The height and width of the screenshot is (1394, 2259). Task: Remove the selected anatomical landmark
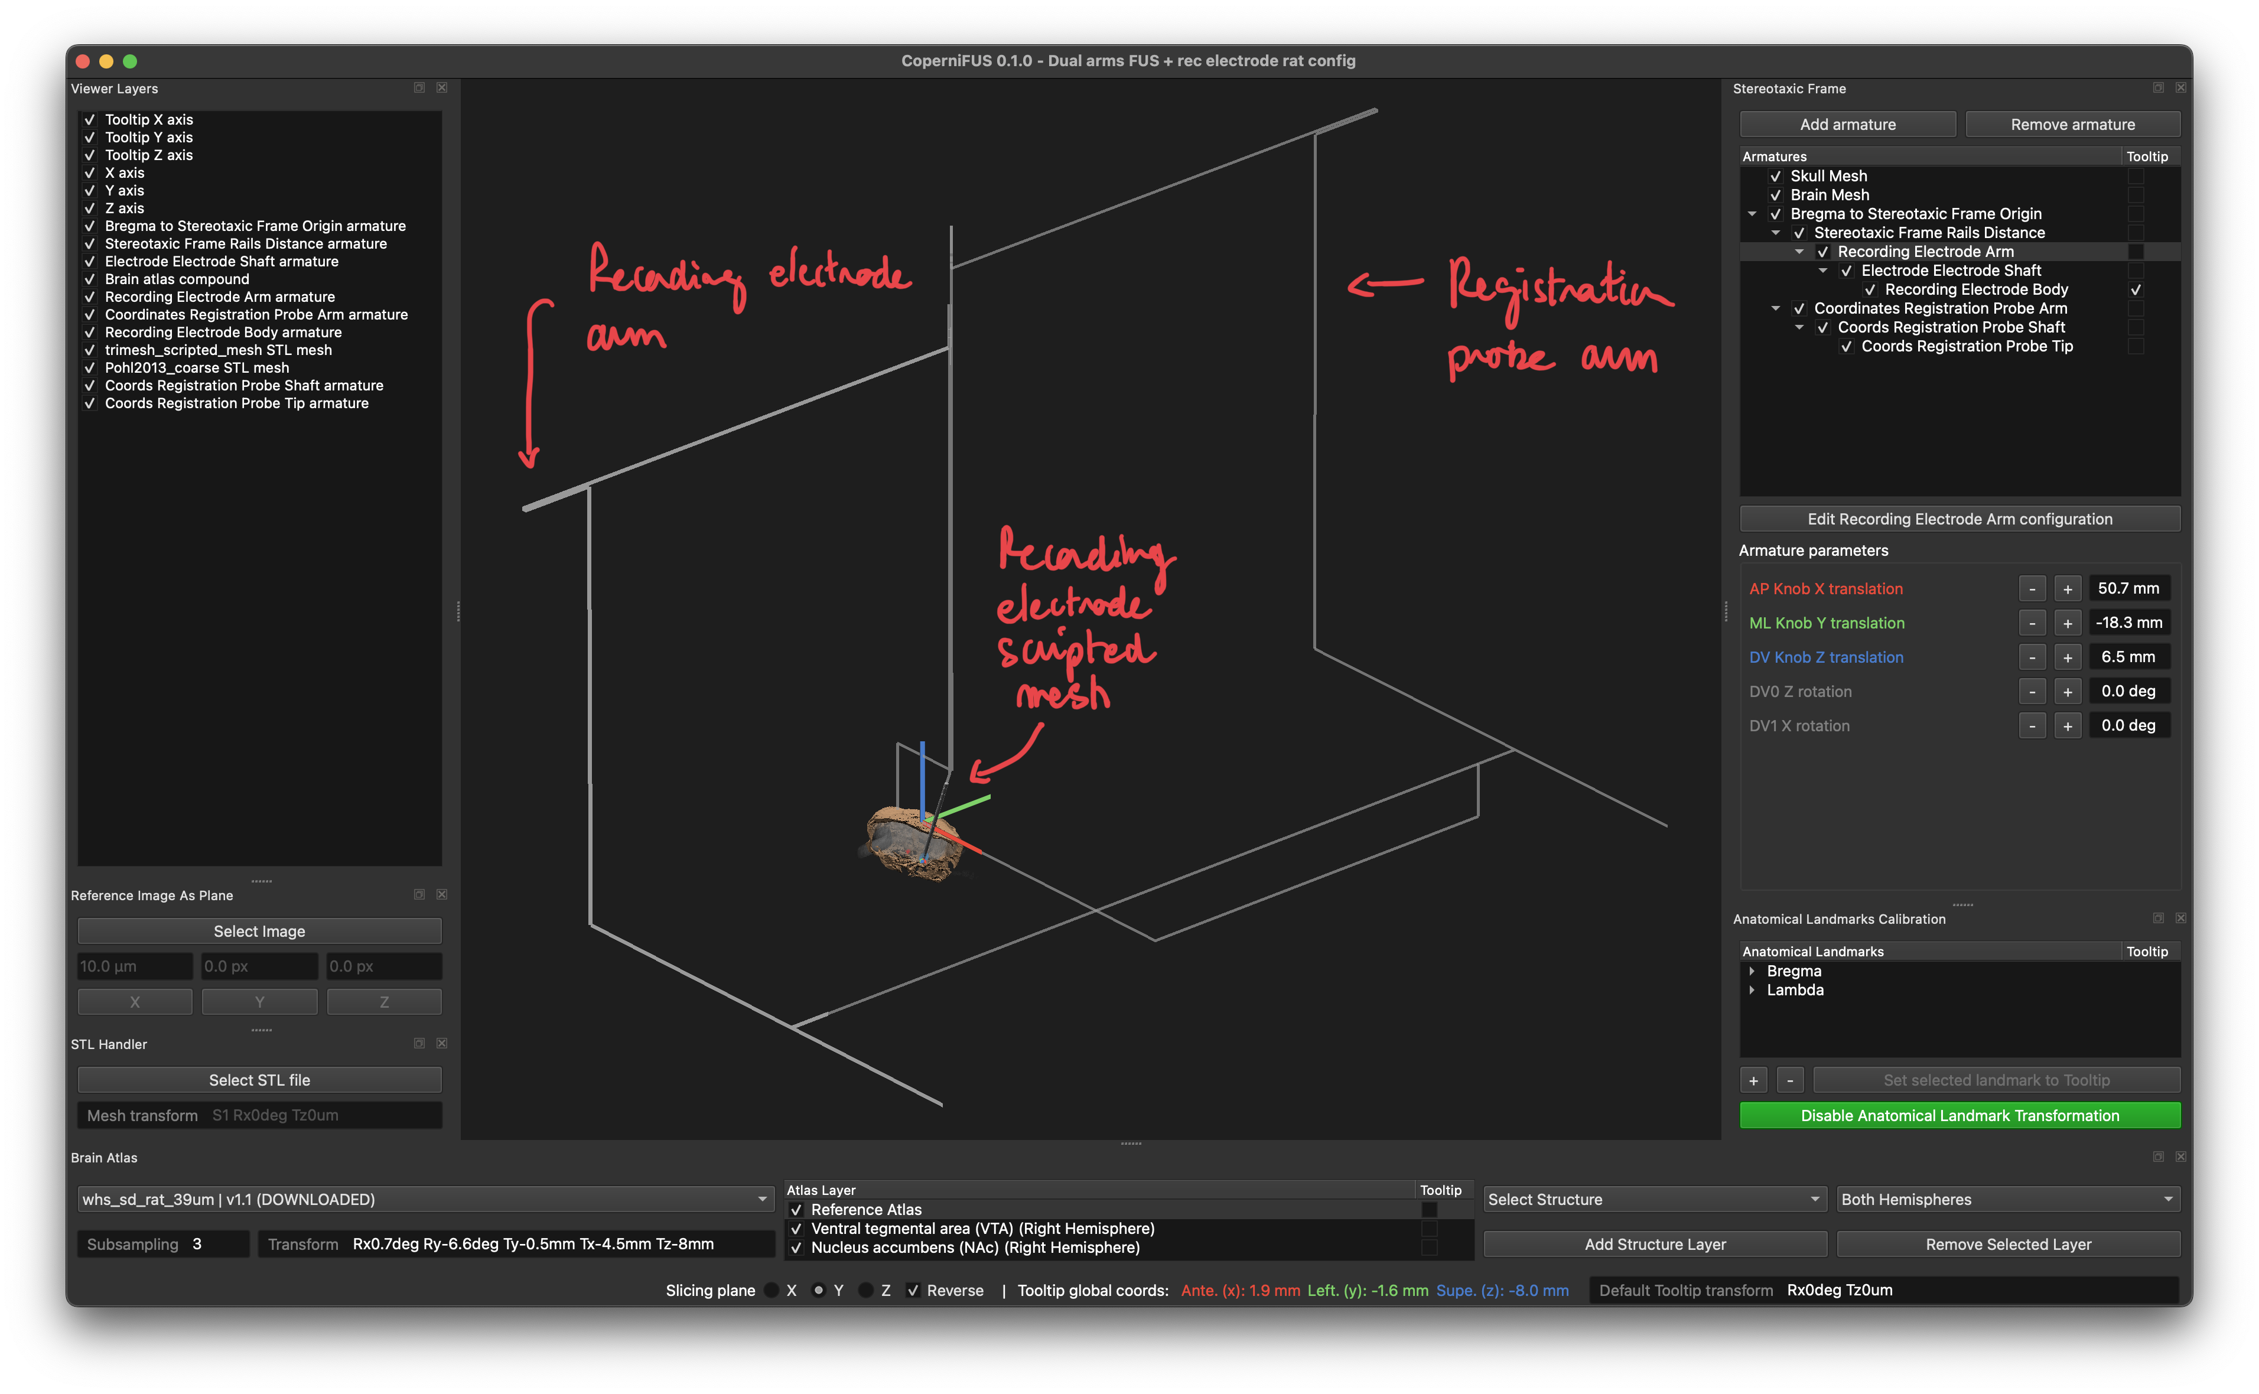[1790, 1080]
